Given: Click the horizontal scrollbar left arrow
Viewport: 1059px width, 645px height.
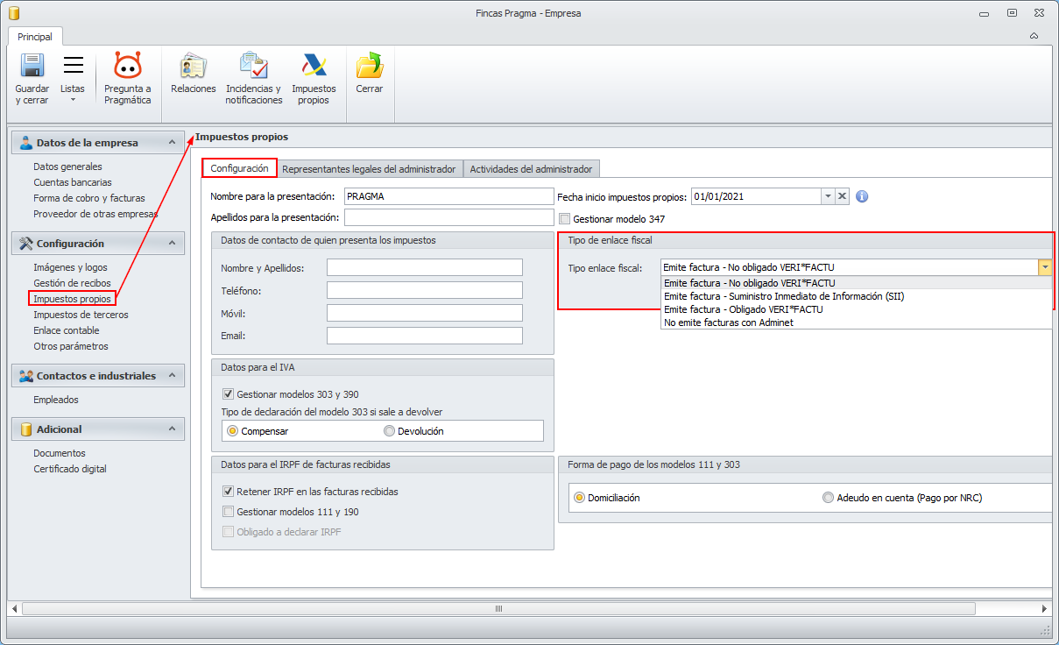Looking at the screenshot, I should (14, 608).
